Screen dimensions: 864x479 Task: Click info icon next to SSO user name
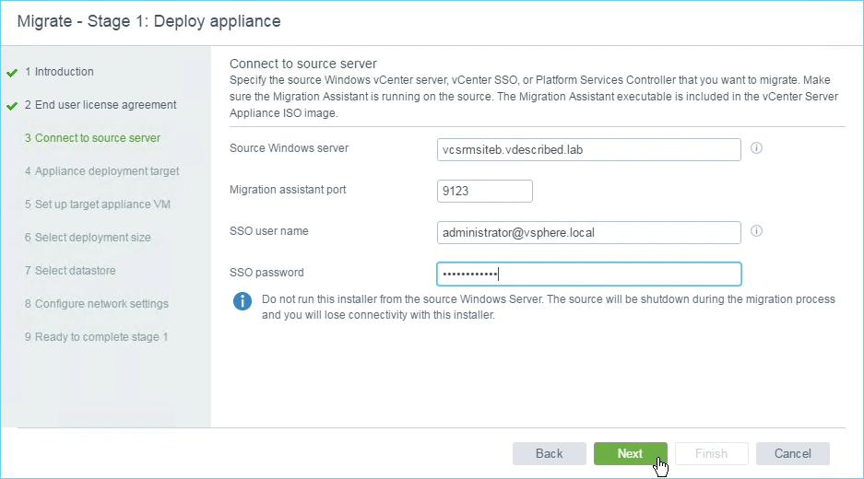(x=756, y=230)
